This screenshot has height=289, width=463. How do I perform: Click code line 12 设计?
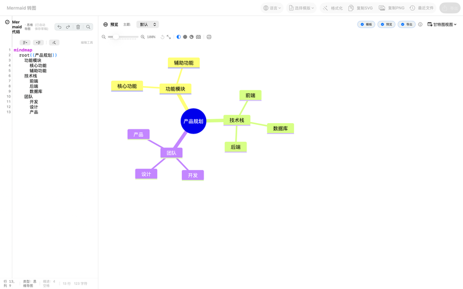click(x=34, y=107)
